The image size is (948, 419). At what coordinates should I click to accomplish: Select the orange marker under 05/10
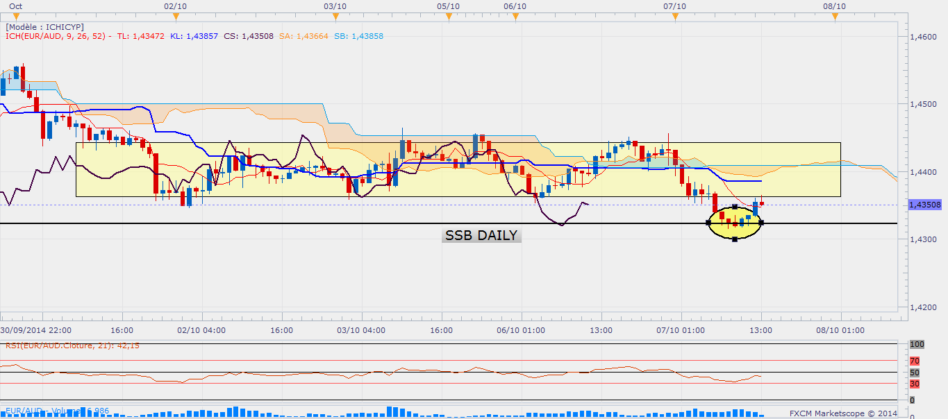pyautogui.click(x=448, y=16)
